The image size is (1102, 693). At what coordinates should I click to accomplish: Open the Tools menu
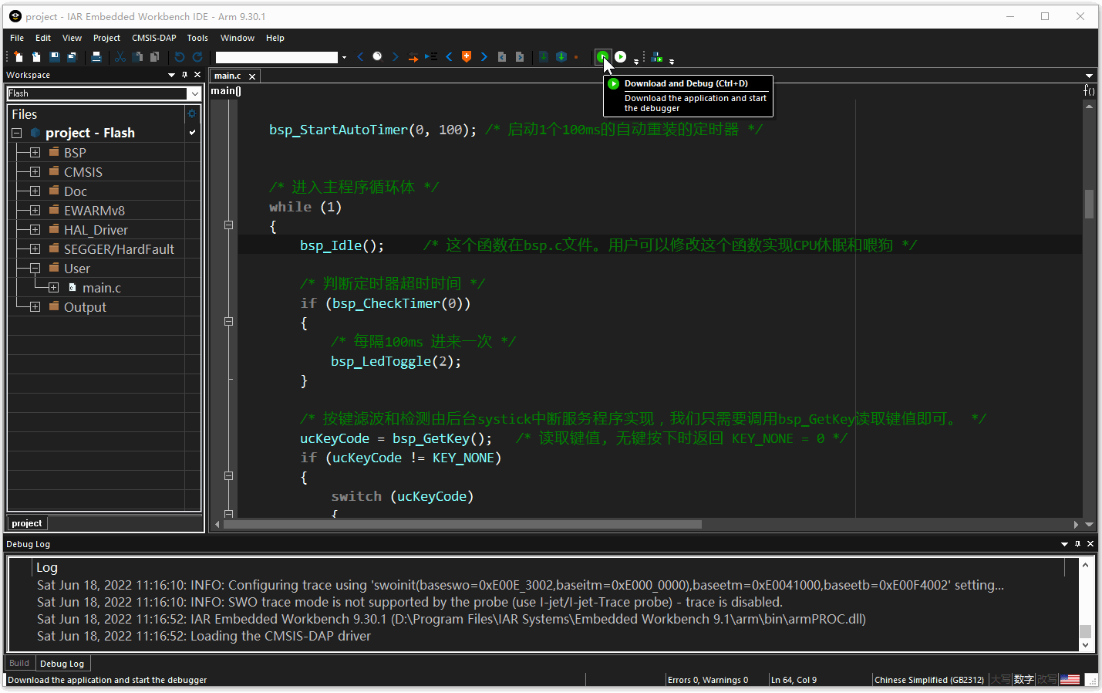point(197,38)
